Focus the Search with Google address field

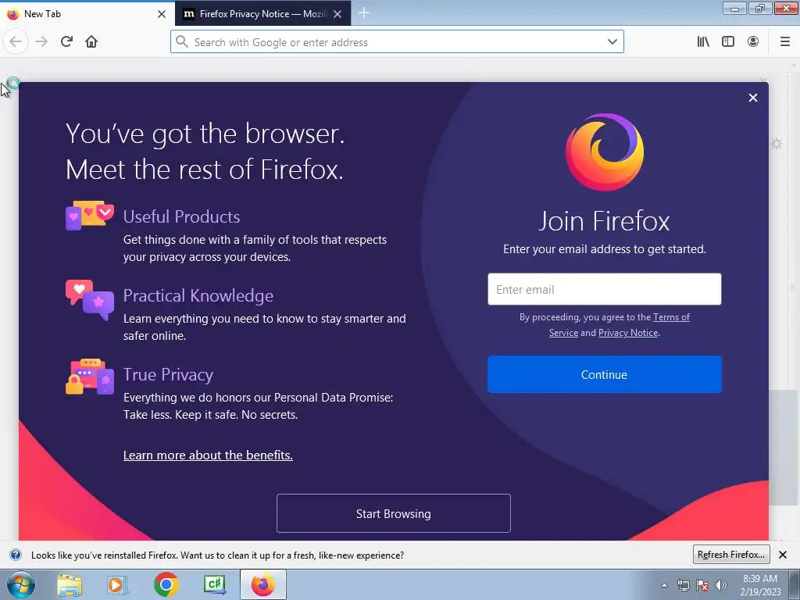397,42
